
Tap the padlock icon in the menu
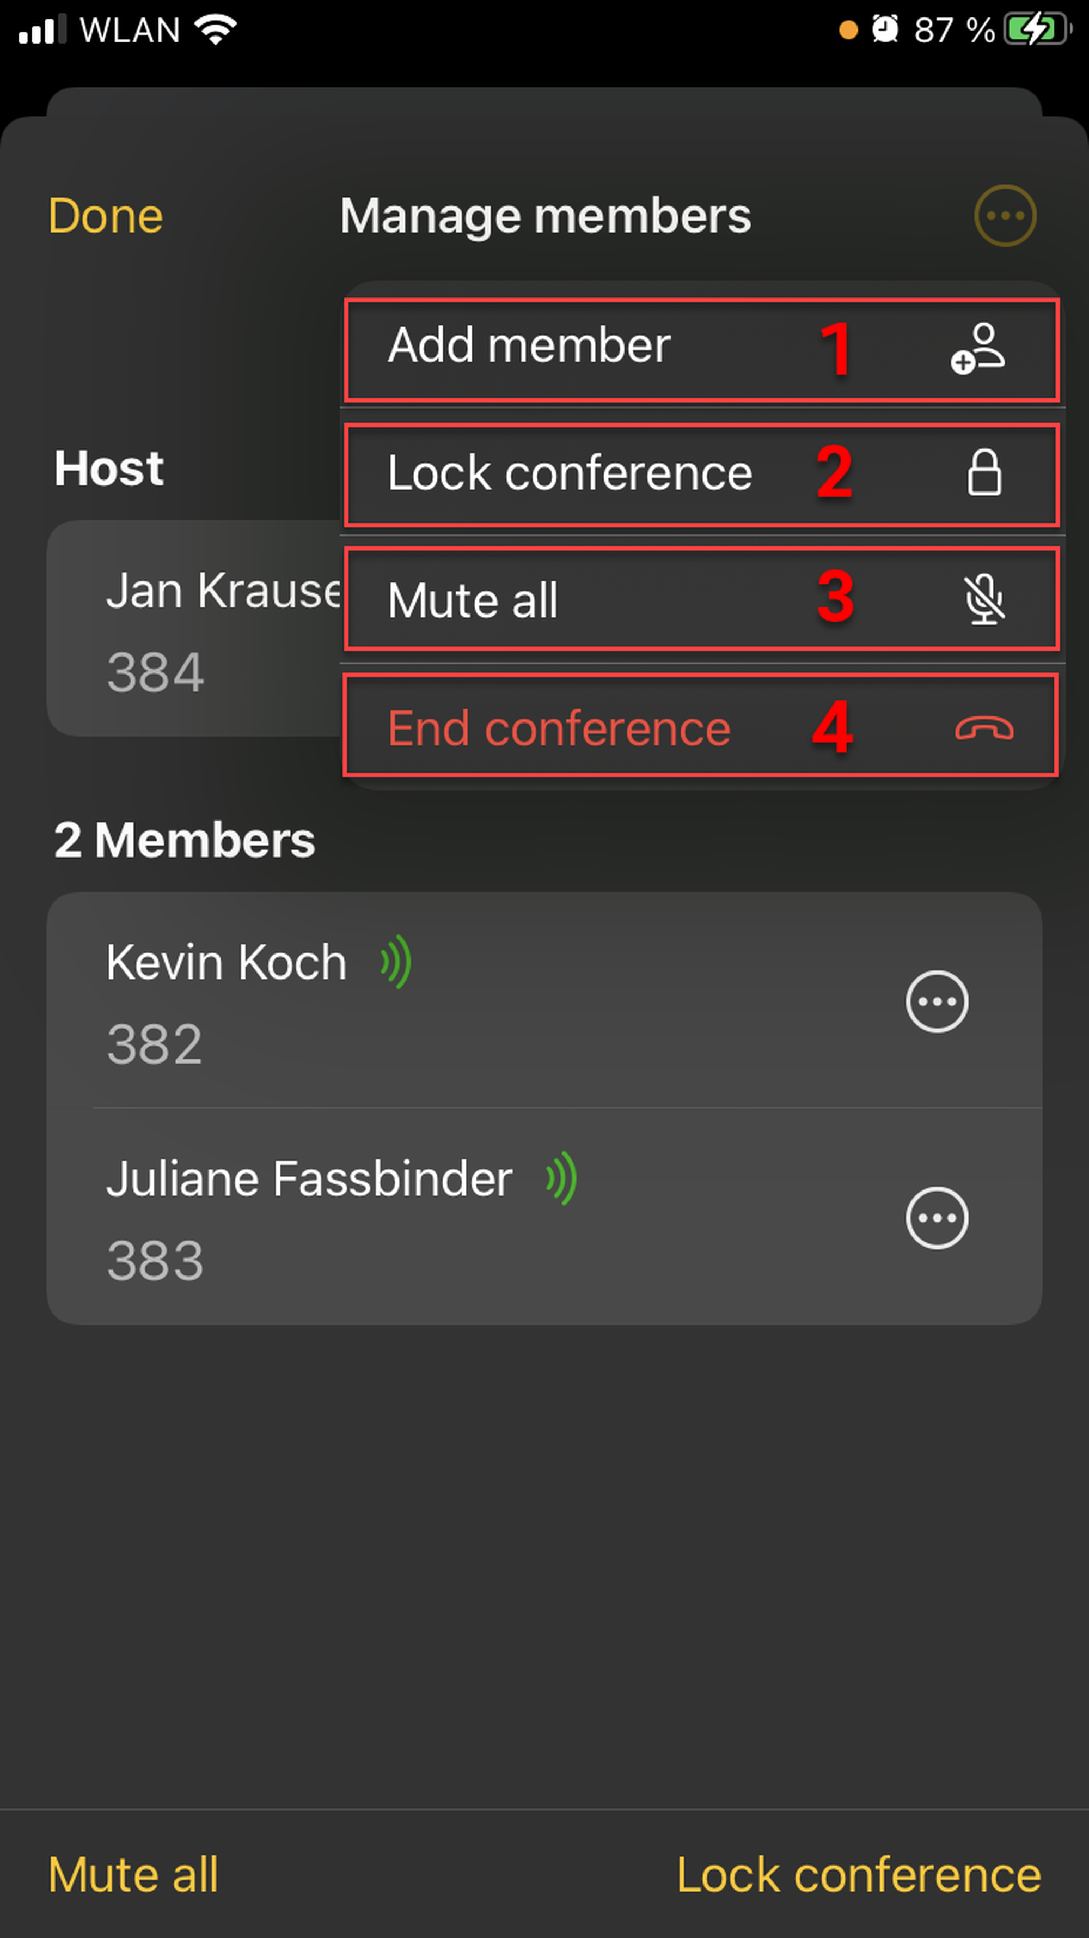click(x=984, y=473)
